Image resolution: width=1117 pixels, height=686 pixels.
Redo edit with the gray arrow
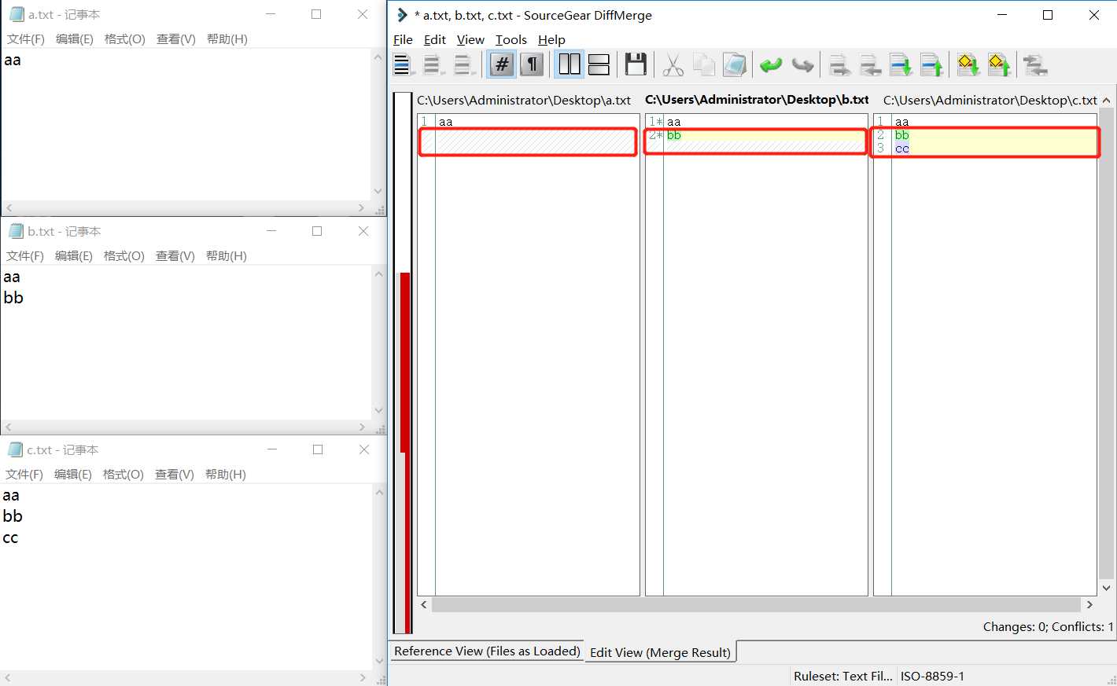tap(802, 65)
